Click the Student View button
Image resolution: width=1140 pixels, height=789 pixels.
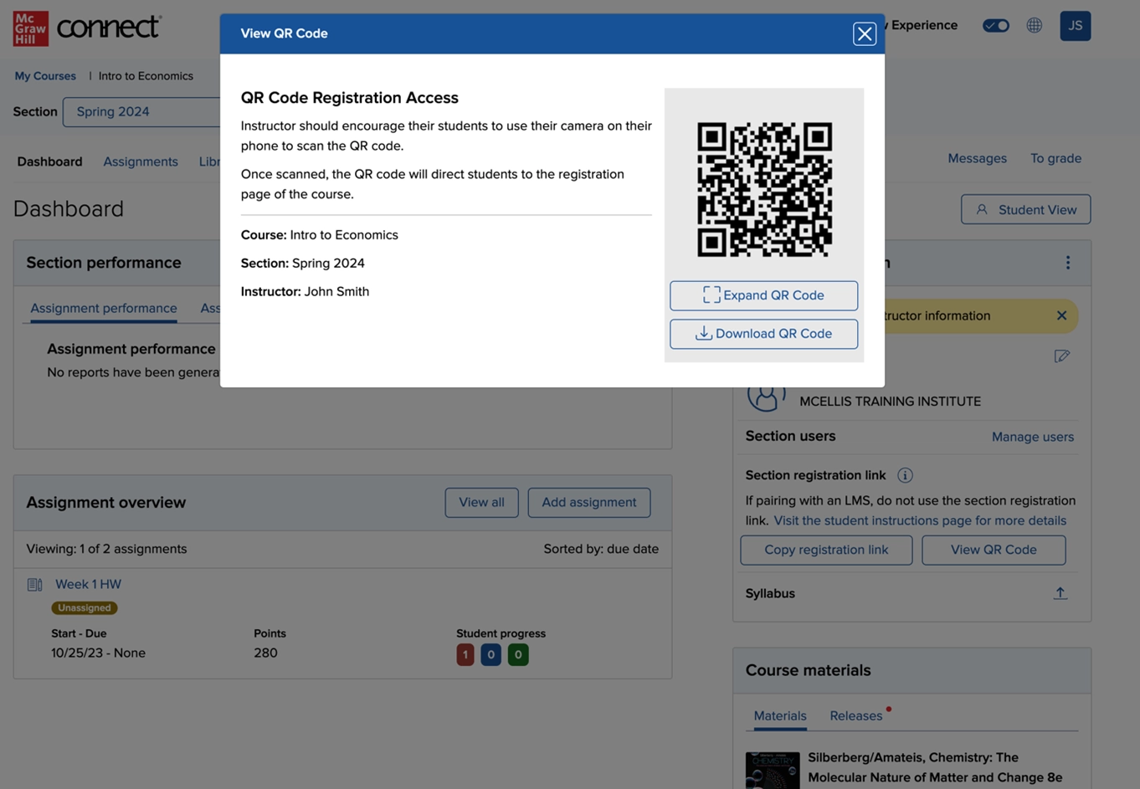click(1025, 209)
